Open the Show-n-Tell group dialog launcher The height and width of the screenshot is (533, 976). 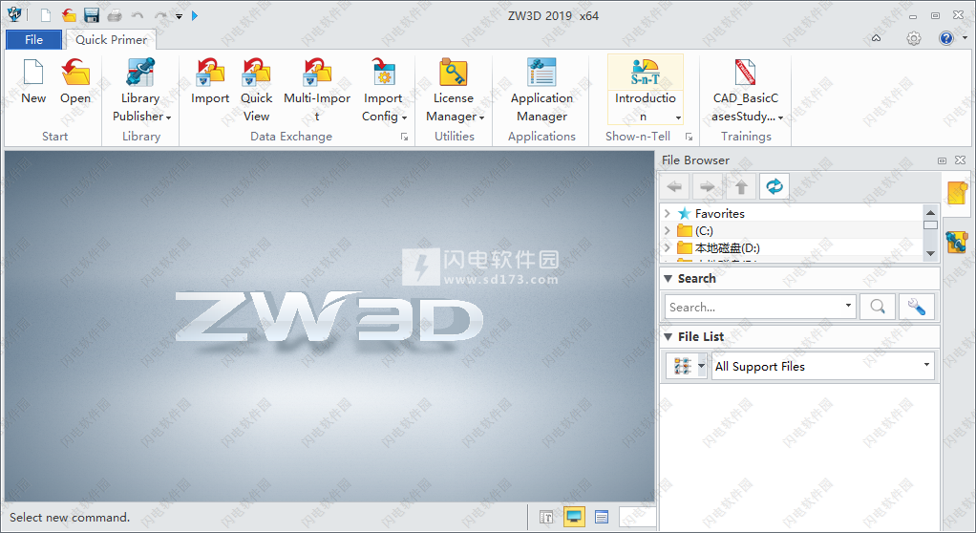point(690,137)
